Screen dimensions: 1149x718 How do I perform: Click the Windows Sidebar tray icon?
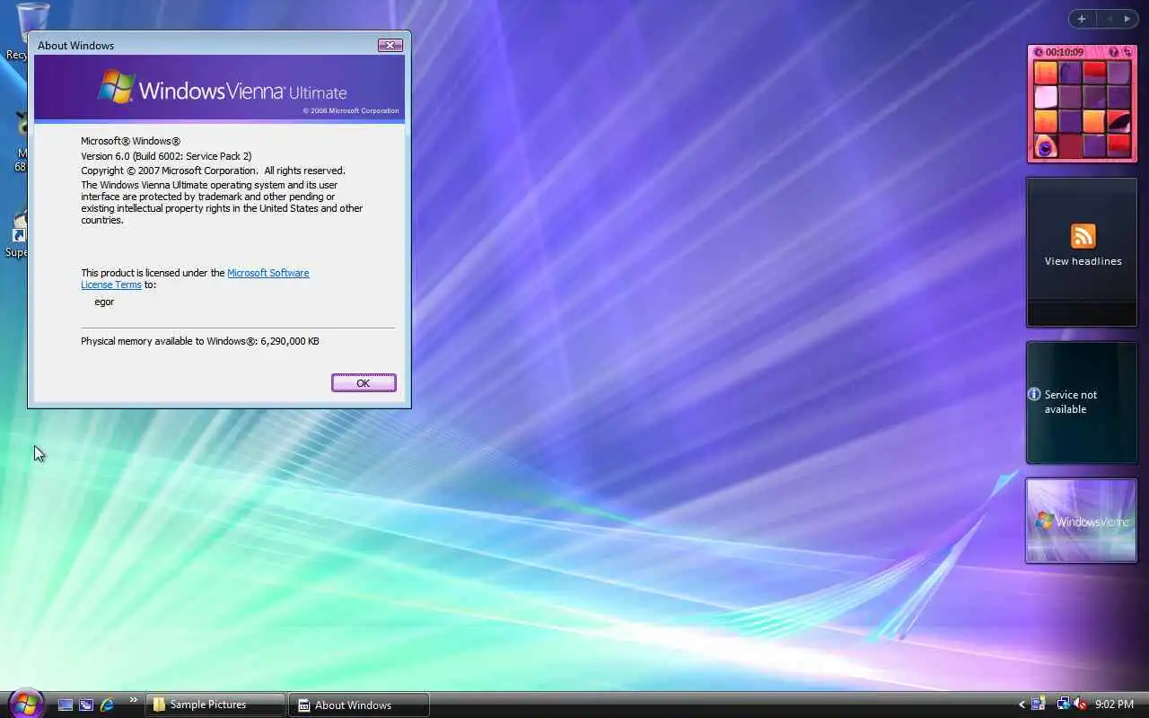(1039, 705)
